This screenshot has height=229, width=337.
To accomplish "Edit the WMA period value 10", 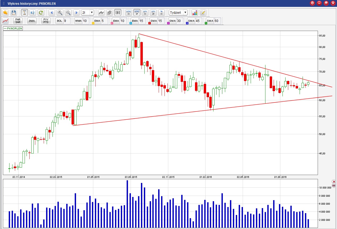I will coord(86,21).
